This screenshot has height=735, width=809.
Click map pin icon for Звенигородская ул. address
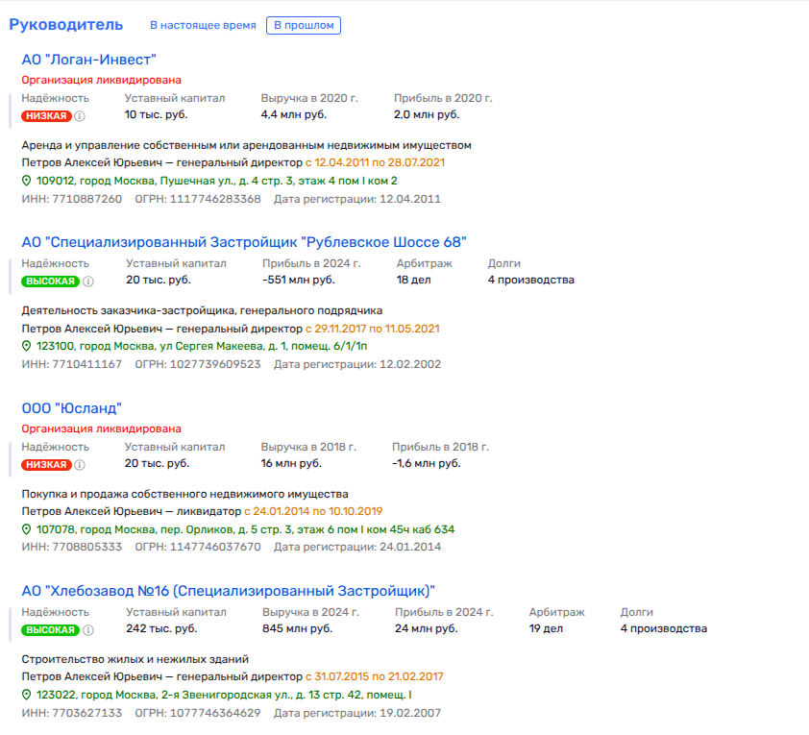[x=27, y=695]
